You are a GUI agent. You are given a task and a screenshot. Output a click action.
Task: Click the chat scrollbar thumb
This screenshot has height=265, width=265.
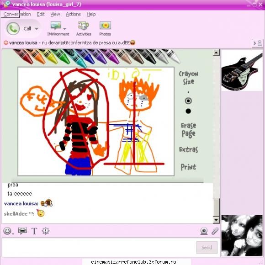(x=216, y=207)
